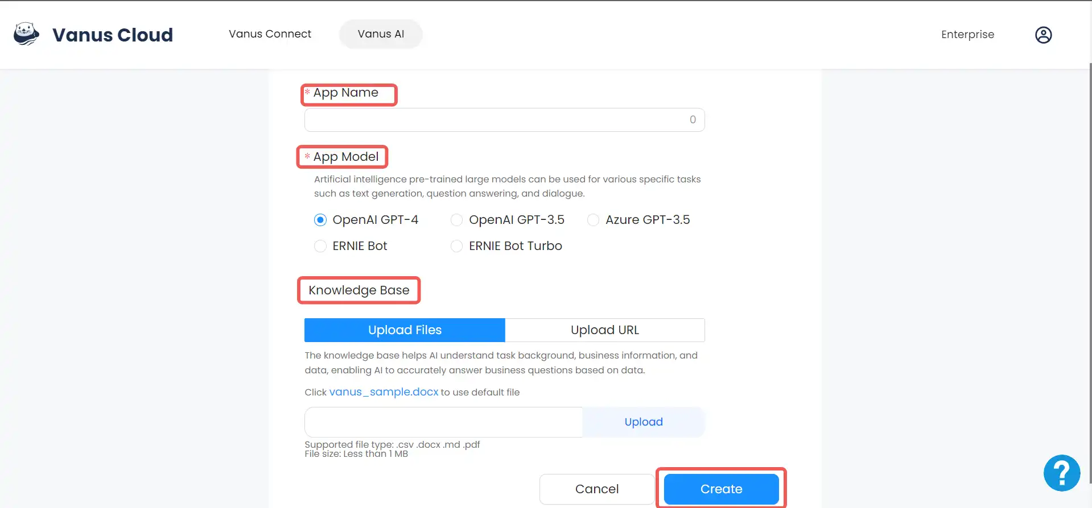Click the blue Create button
Screen dimensions: 1092x508
pyautogui.click(x=721, y=489)
